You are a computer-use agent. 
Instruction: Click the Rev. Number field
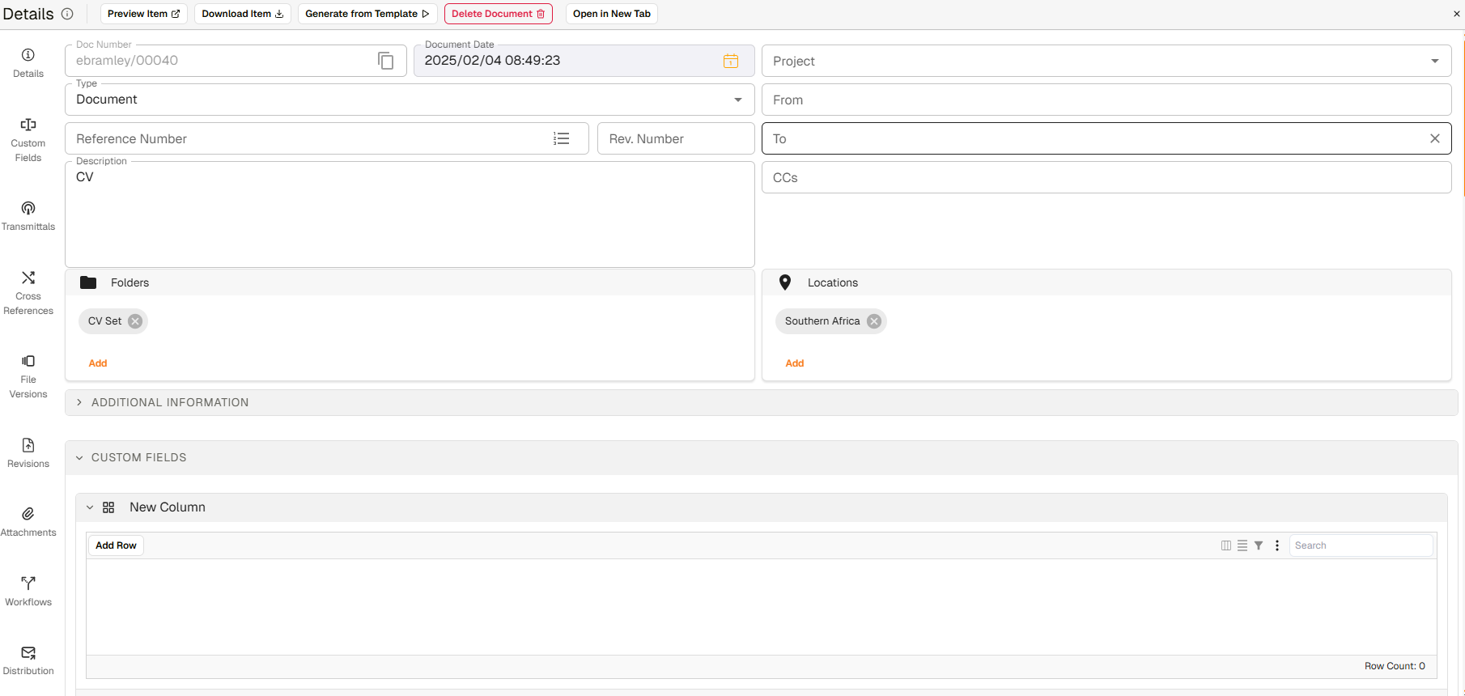point(676,138)
